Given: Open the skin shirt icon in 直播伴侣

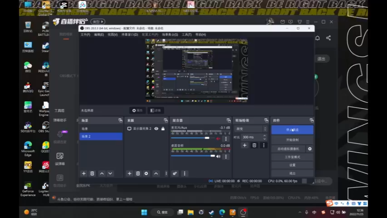Looking at the screenshot, I should (x=299, y=22).
